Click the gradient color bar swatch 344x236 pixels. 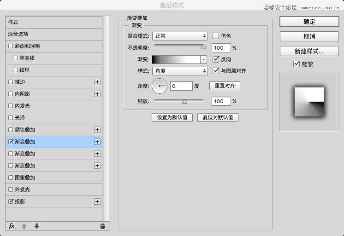[176, 59]
